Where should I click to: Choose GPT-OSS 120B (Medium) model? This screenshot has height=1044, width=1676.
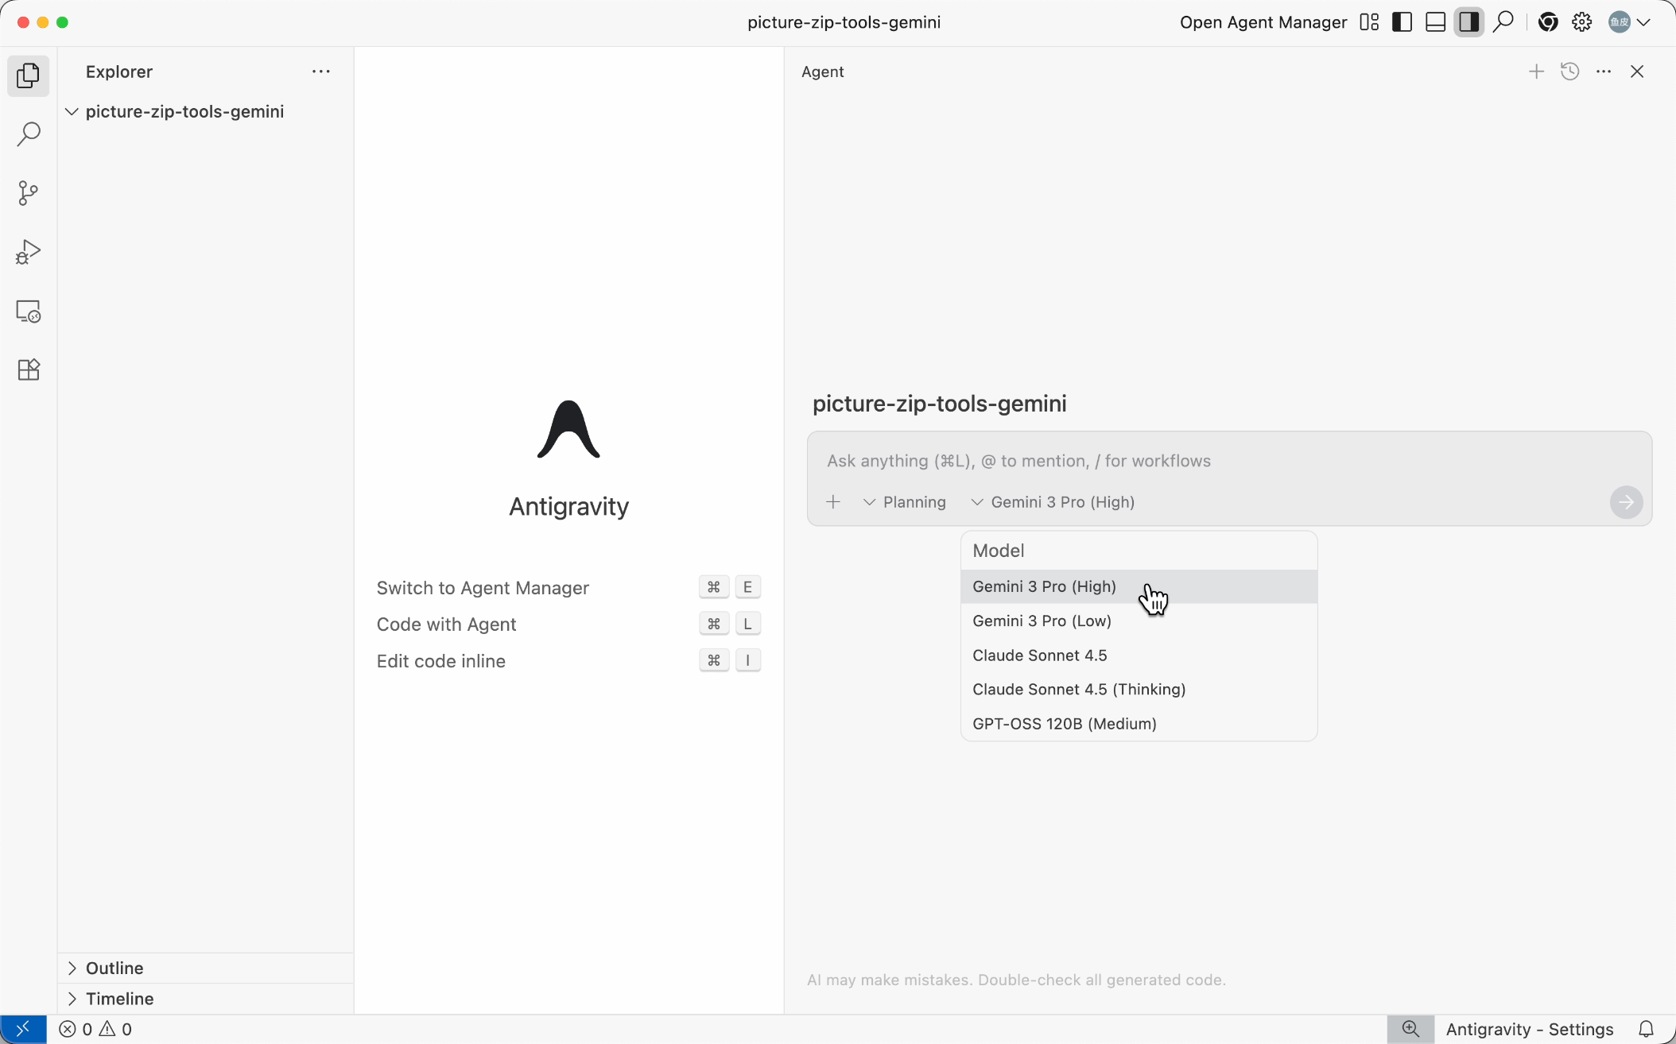tap(1064, 724)
